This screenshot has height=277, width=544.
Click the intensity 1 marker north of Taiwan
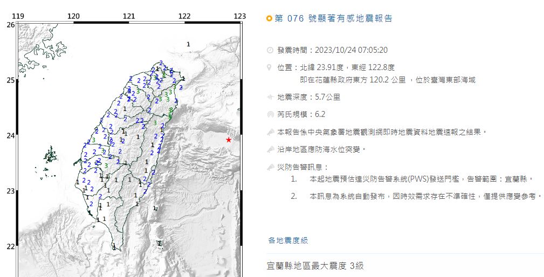[188, 44]
